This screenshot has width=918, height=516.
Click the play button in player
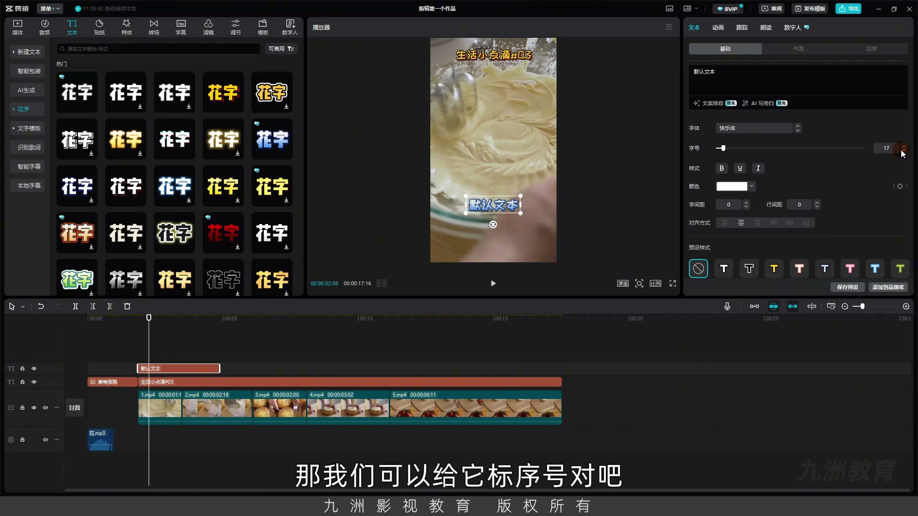(x=493, y=283)
